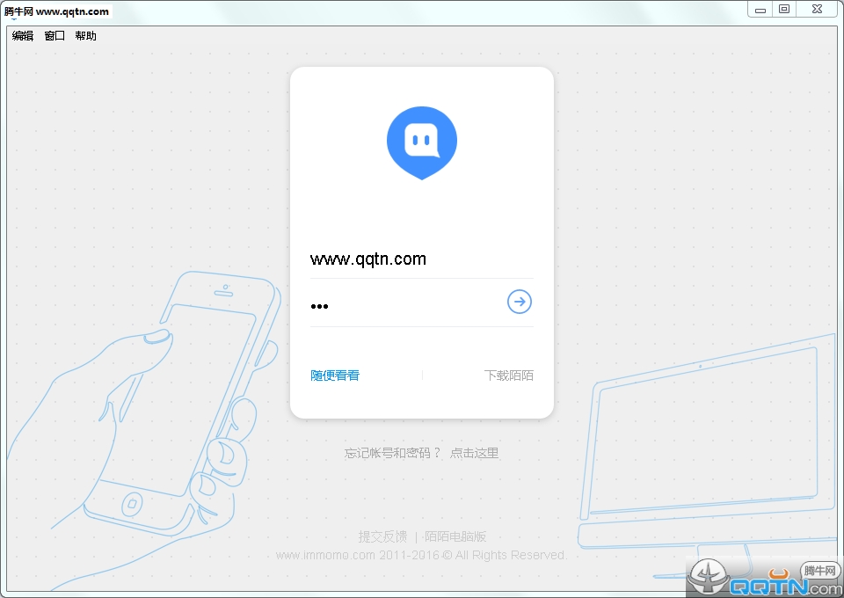Close the Momo login window
Image resolution: width=844 pixels, height=598 pixels.
tap(817, 10)
